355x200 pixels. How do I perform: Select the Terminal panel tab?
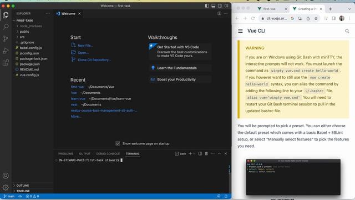133,154
